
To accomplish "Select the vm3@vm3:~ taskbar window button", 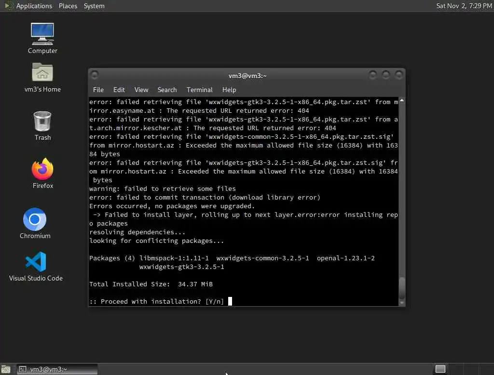I will 57,369.
